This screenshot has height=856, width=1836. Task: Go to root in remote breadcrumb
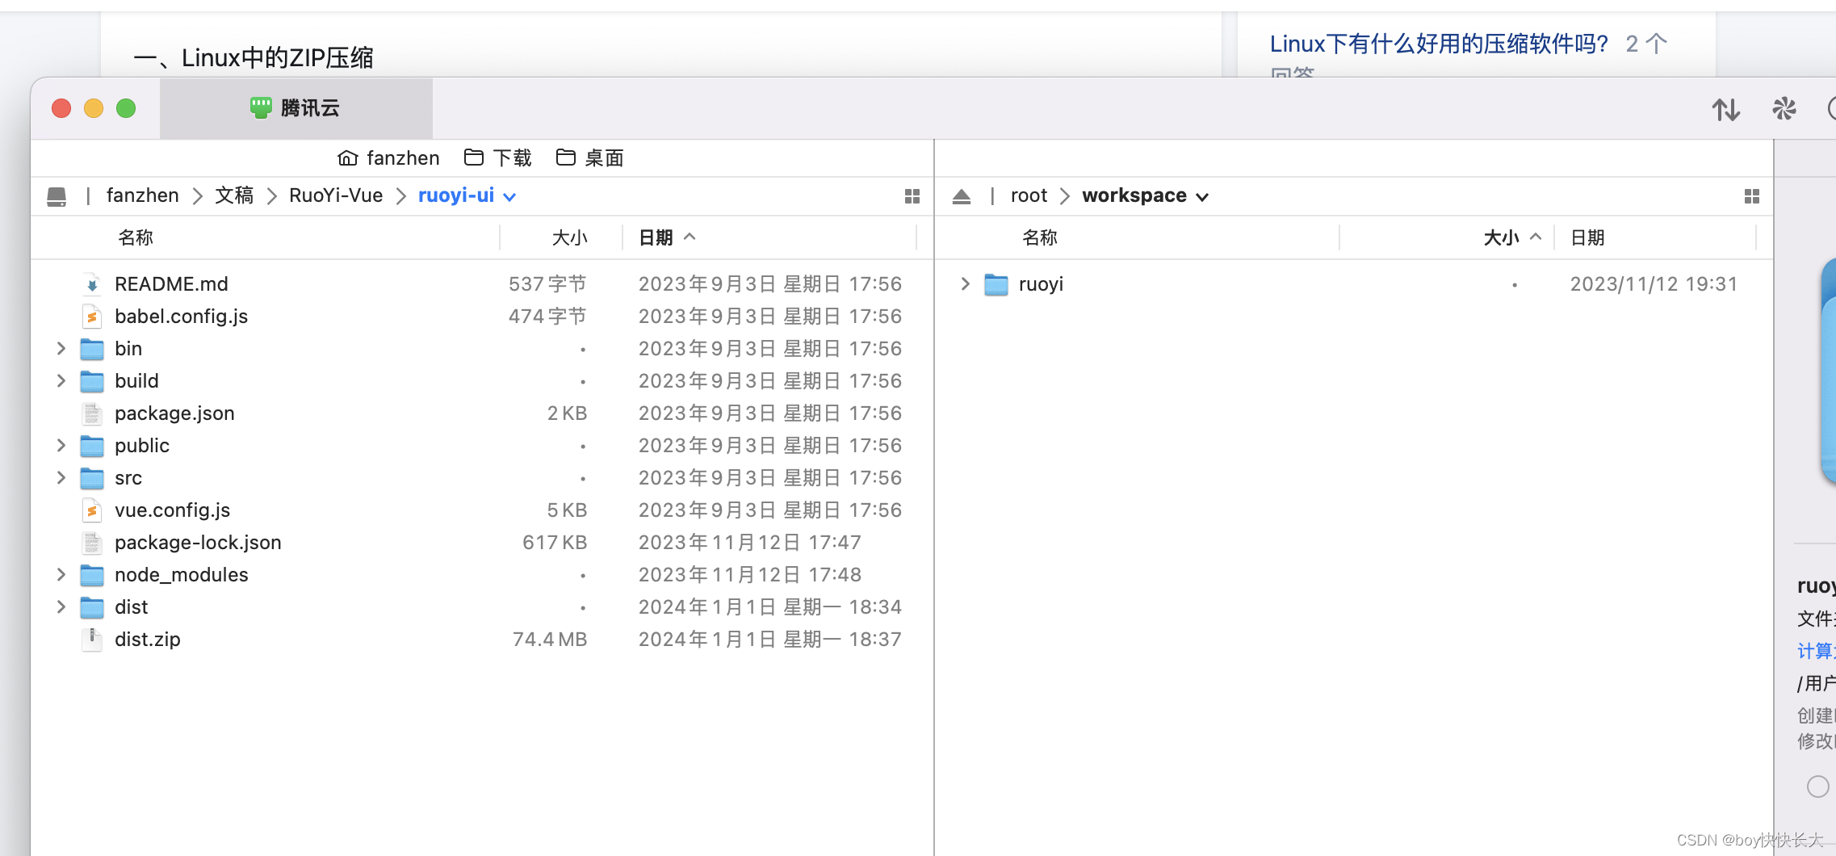pyautogui.click(x=1029, y=195)
